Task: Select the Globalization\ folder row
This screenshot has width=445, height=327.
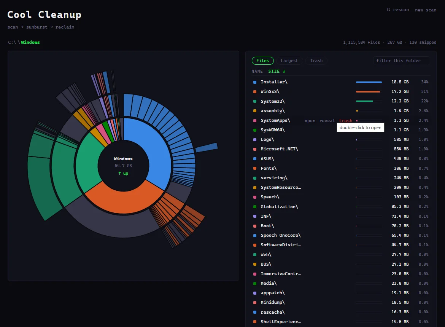Action: point(340,207)
